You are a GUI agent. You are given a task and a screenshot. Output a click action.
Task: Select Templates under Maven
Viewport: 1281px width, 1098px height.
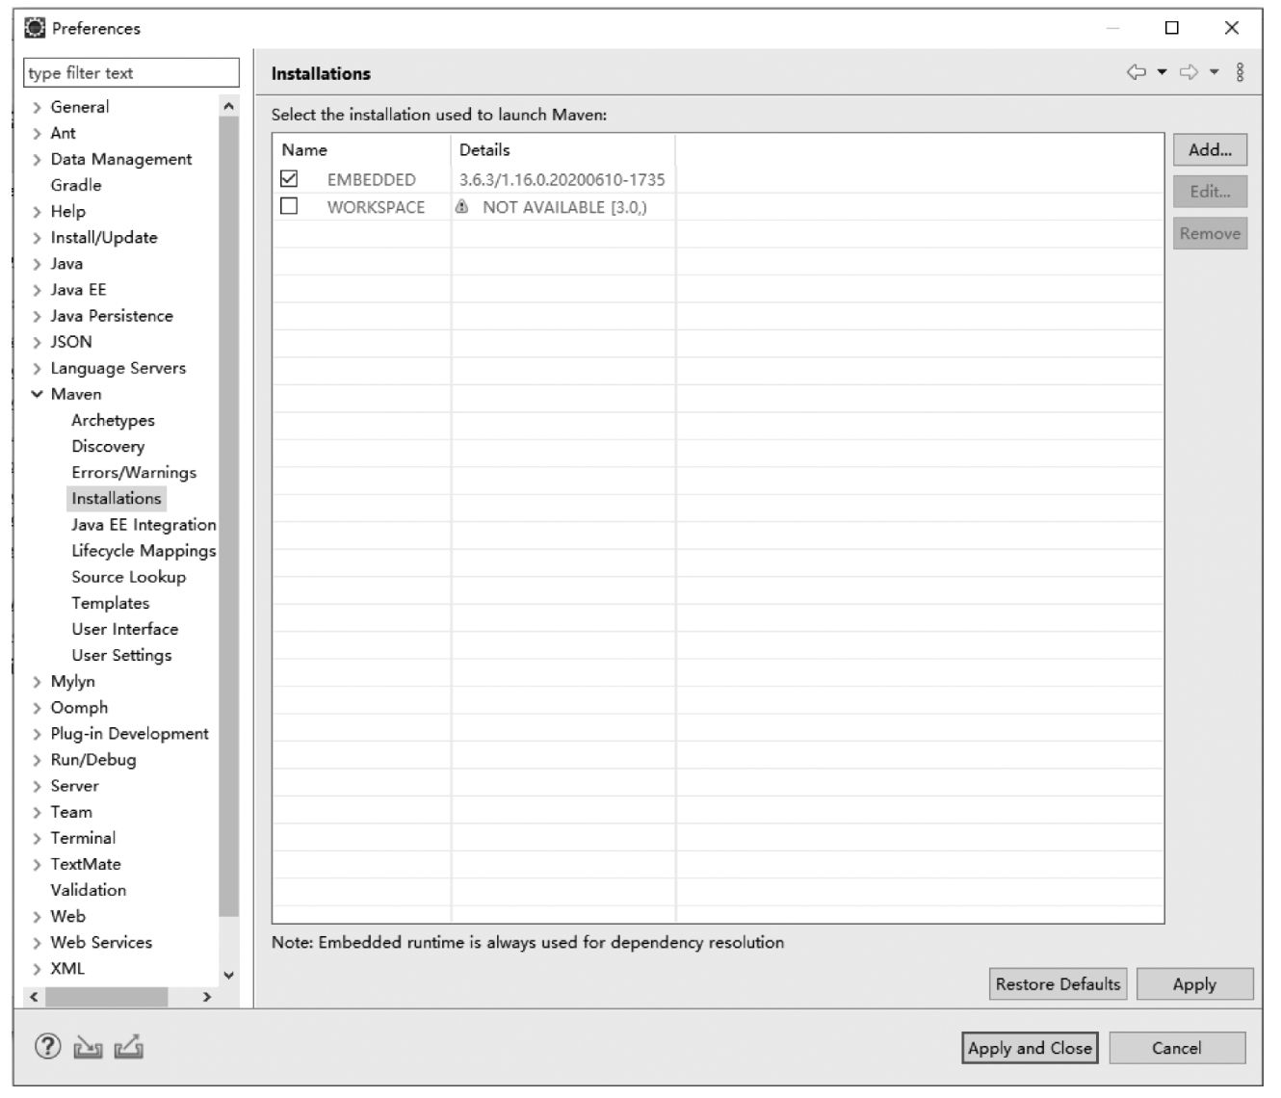(x=111, y=603)
